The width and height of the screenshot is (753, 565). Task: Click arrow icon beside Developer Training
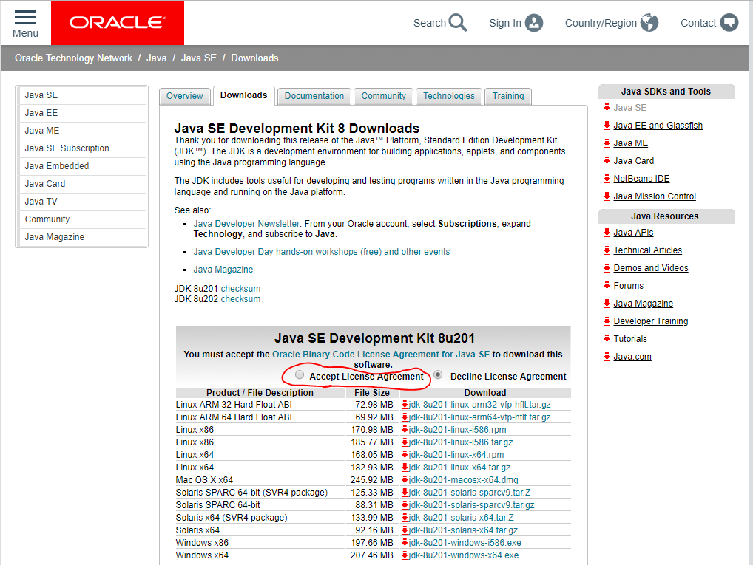pyautogui.click(x=607, y=321)
